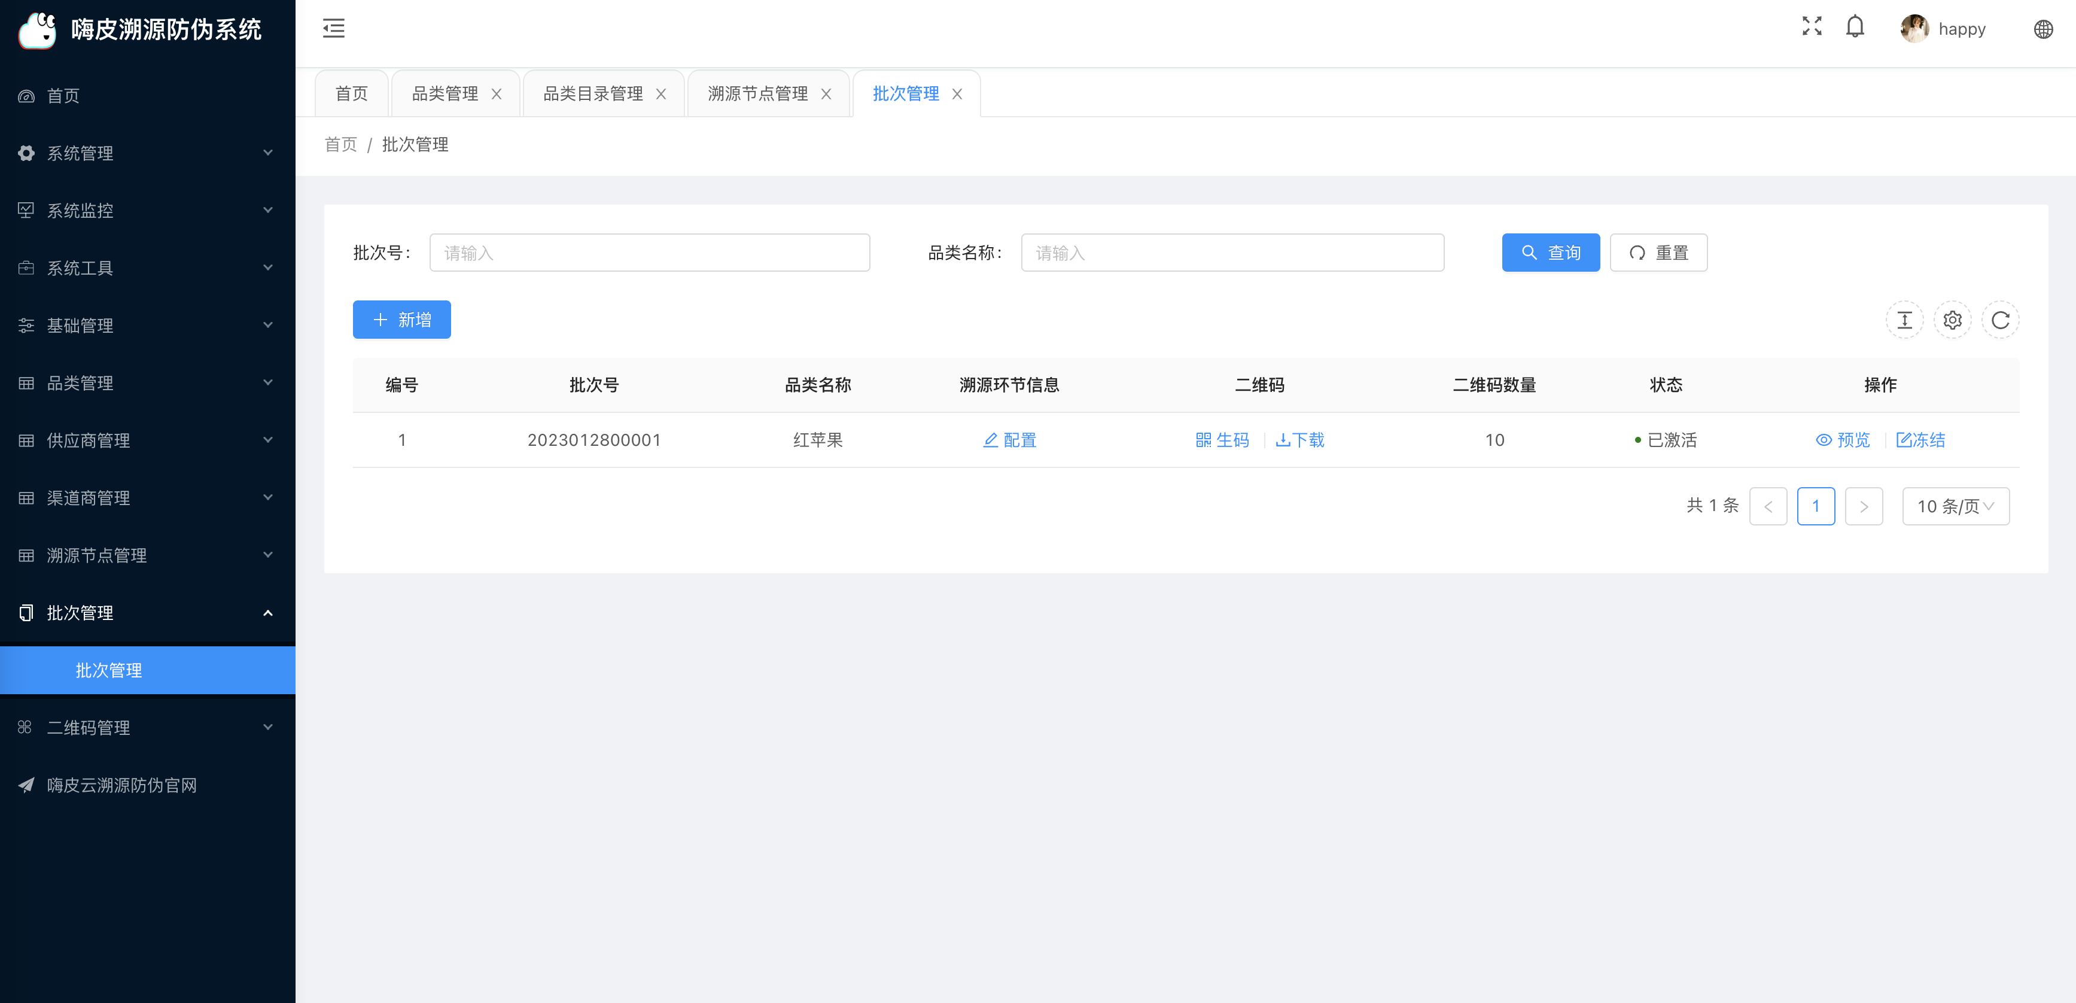The height and width of the screenshot is (1003, 2076).
Task: Click the 查询 search button
Action: (x=1551, y=253)
